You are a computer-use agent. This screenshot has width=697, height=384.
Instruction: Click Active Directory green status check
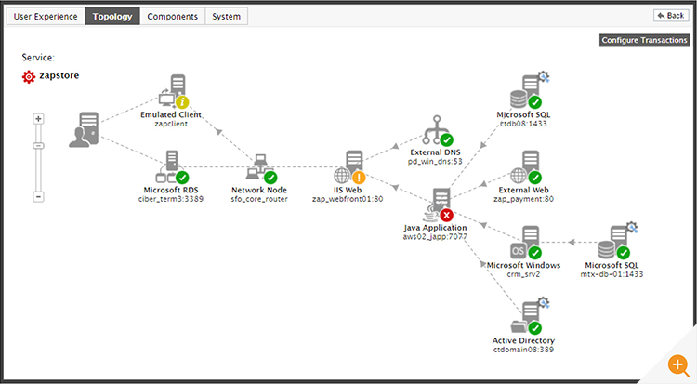coord(534,328)
